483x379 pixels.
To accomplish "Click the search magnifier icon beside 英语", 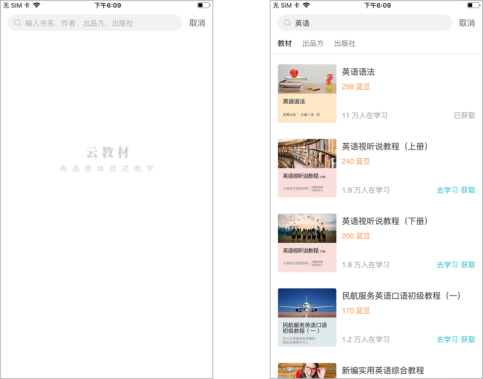I will point(287,23).
